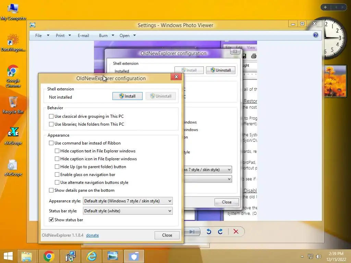
Task: Open background dialog's lower empty dropdown
Action: tap(208, 179)
